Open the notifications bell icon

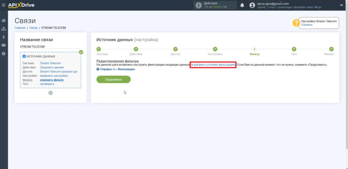click(x=242, y=5)
